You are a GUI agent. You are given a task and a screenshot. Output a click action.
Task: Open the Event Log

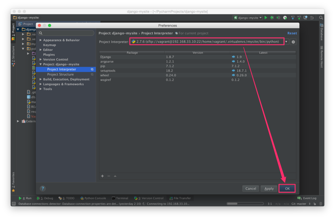(307, 198)
